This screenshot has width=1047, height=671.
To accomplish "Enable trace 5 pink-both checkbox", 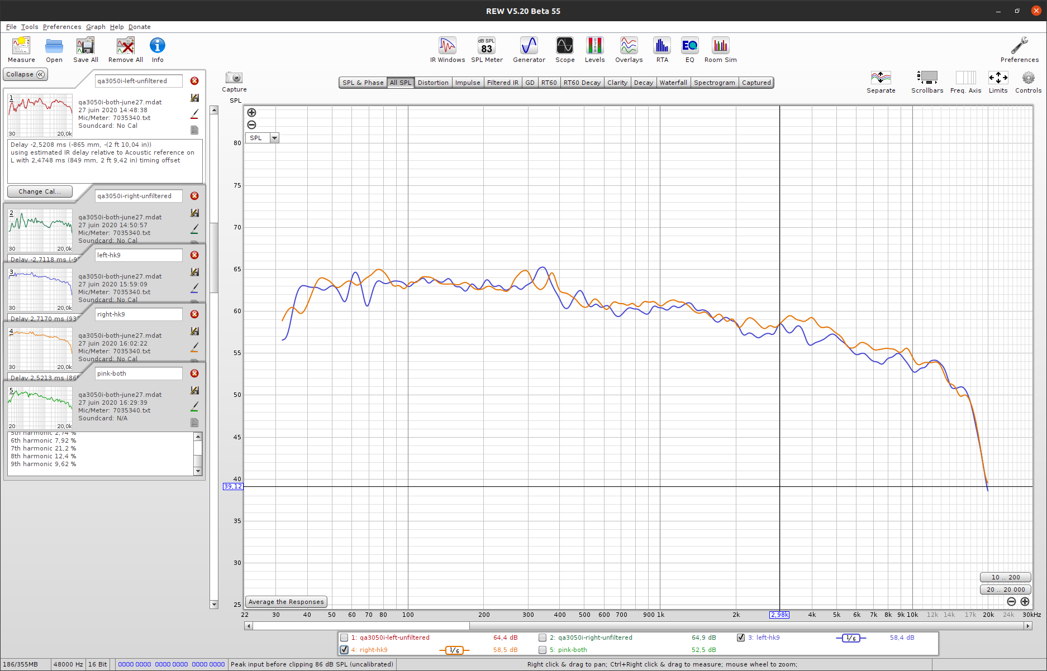I will [x=542, y=650].
